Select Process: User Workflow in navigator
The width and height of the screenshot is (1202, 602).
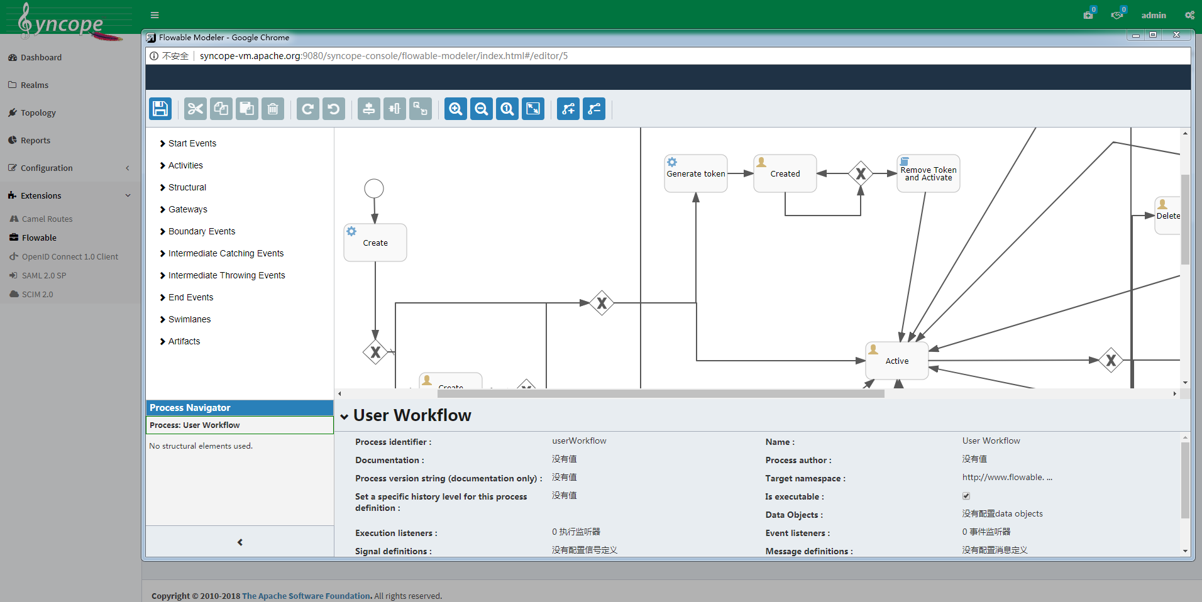240,425
